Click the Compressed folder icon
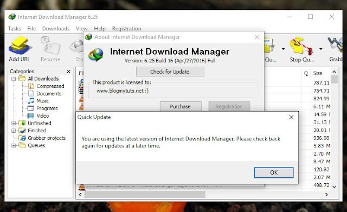Viewport: 347px width, 212px height. [x=31, y=86]
